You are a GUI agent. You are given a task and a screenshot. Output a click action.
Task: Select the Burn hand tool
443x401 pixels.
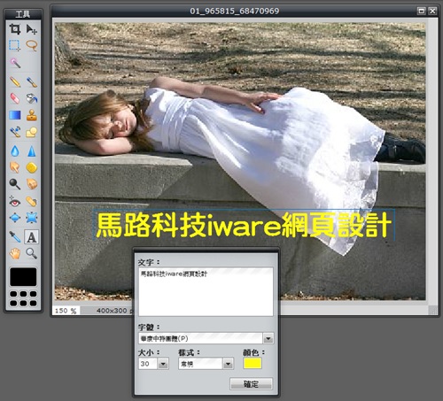coord(31,184)
